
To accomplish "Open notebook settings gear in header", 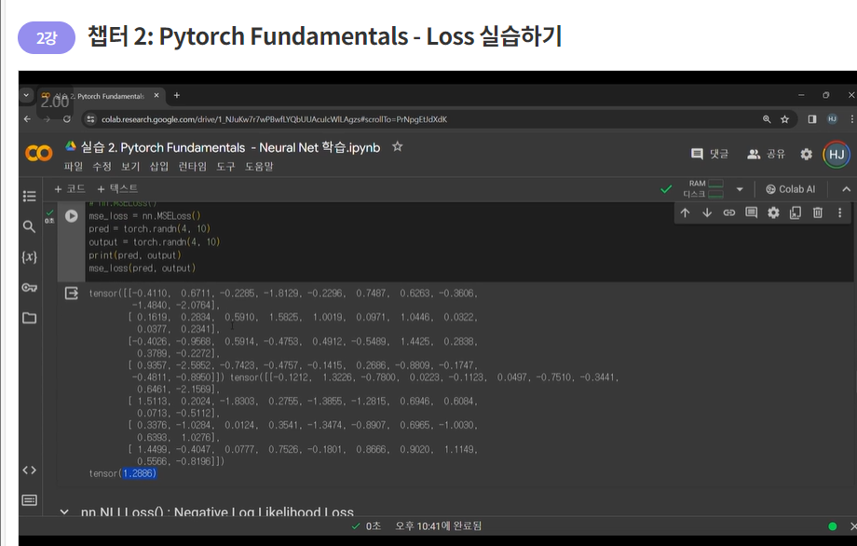I will (x=806, y=154).
